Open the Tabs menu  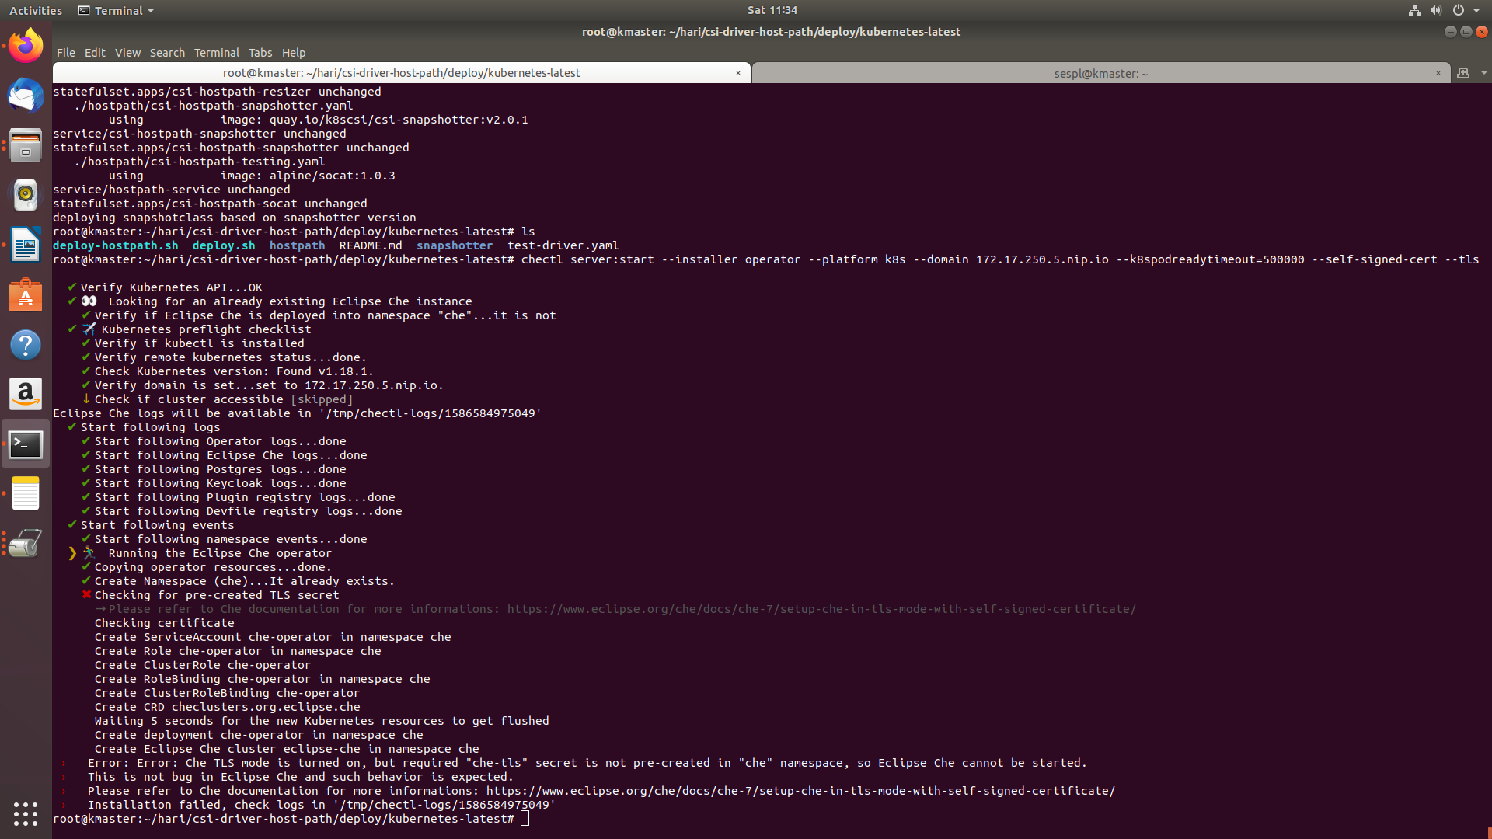tap(260, 53)
